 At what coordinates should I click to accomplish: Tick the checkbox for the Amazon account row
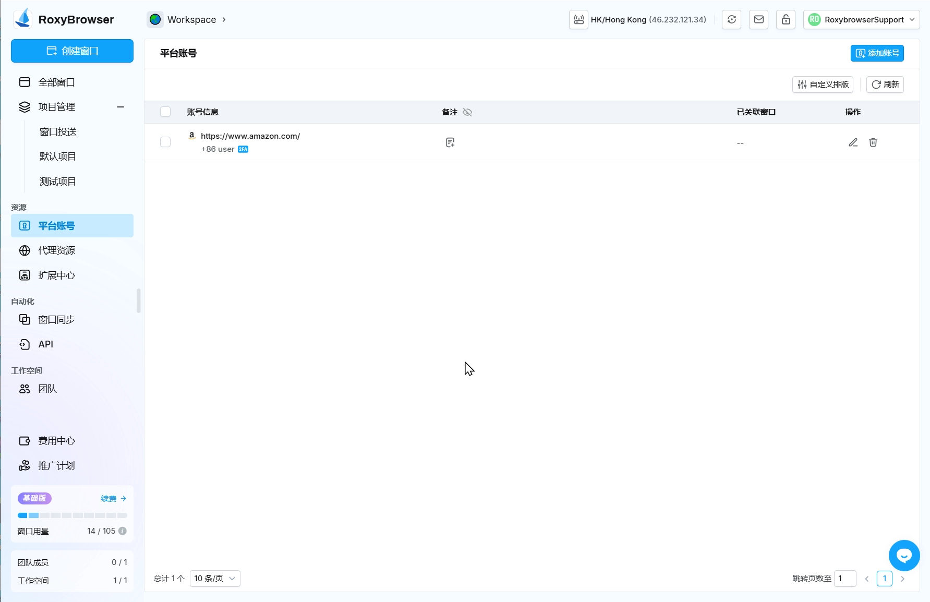click(165, 142)
